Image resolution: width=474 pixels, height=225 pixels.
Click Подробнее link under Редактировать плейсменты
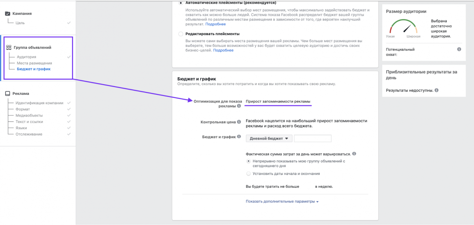[223, 50]
